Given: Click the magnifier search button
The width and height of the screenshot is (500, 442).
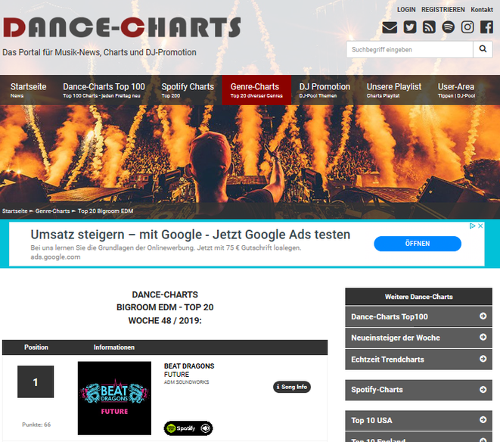Looking at the screenshot, I should tap(483, 49).
